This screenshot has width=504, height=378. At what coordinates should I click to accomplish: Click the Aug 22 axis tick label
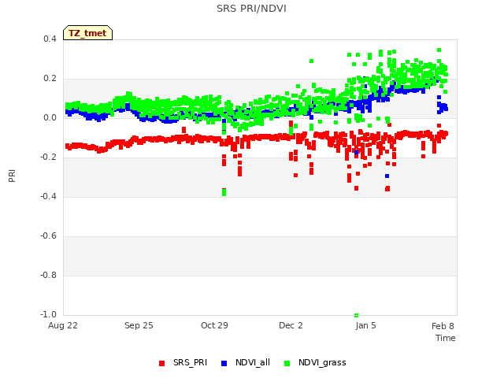pos(63,325)
